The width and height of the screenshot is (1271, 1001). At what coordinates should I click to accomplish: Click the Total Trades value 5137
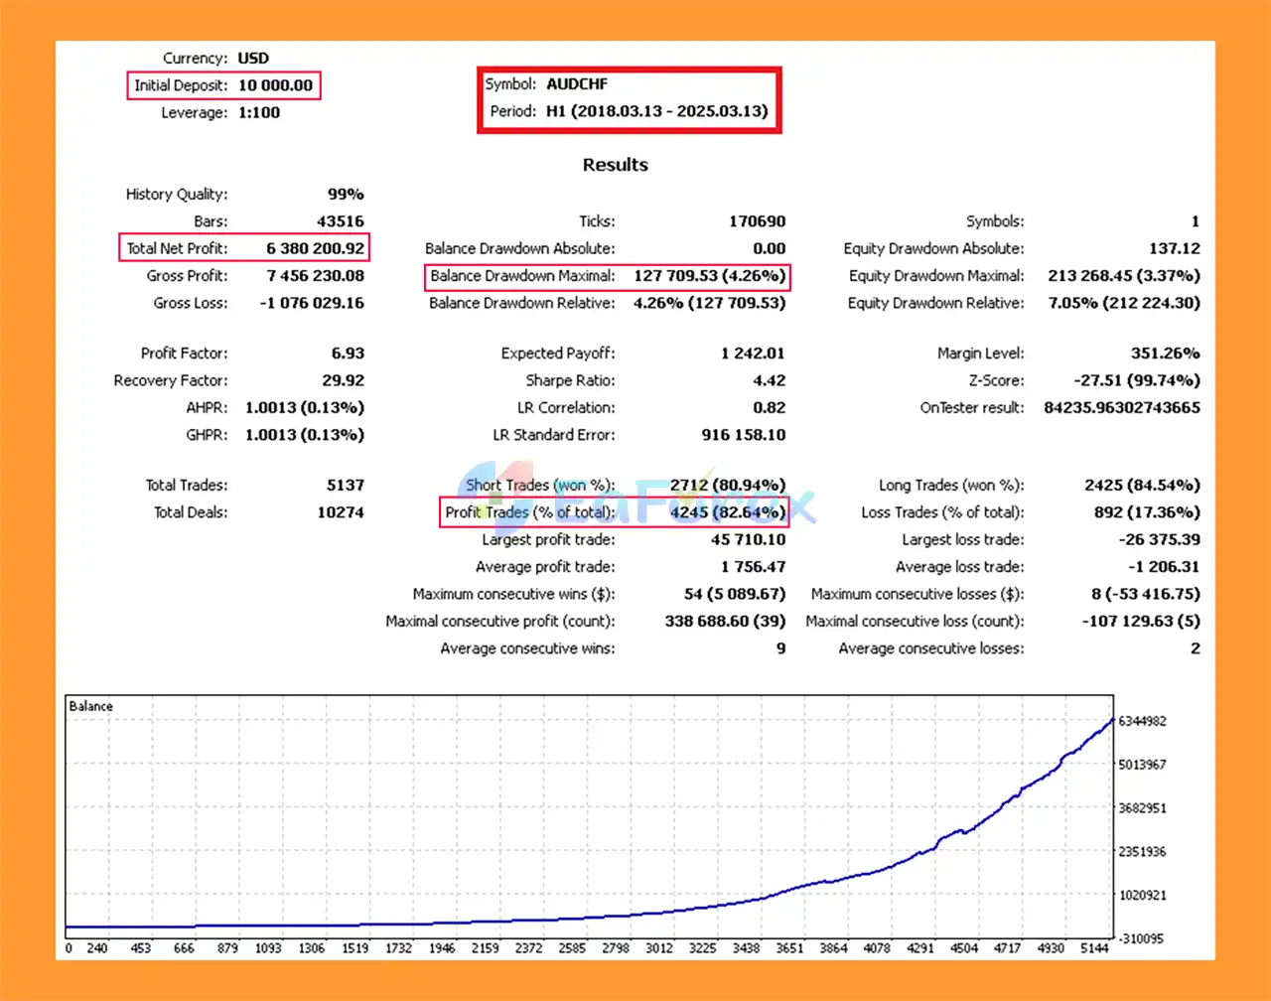[345, 486]
